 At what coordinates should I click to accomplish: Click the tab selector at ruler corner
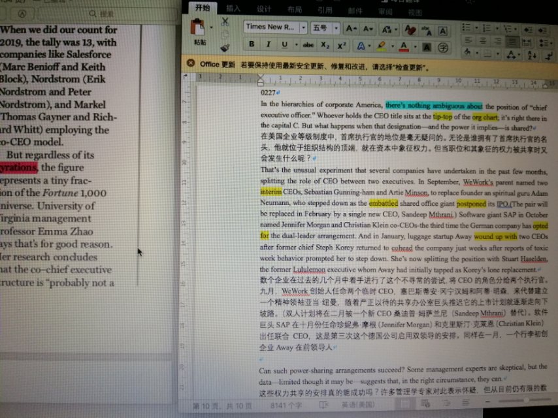pos(185,76)
